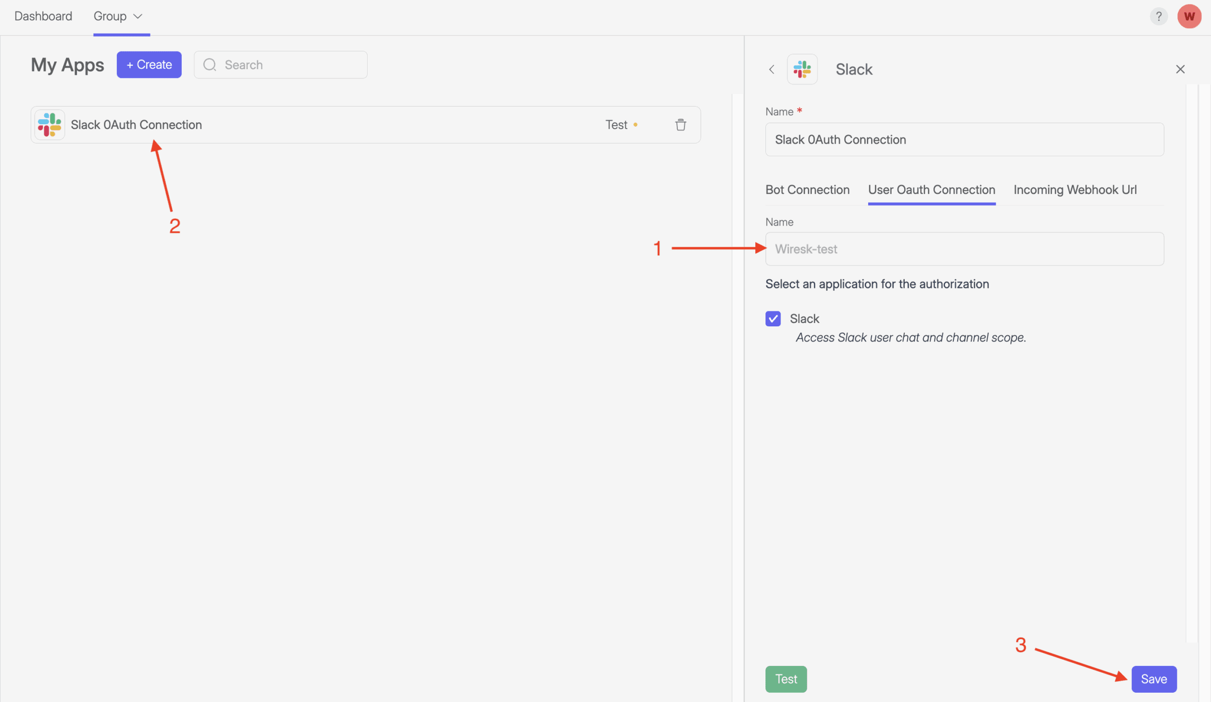Click the Slack OAuth Connection name field
Screen dimensions: 1211x702
[964, 139]
